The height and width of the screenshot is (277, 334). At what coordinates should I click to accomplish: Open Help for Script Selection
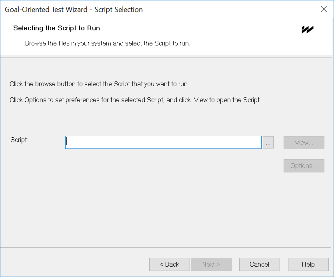pos(308,264)
